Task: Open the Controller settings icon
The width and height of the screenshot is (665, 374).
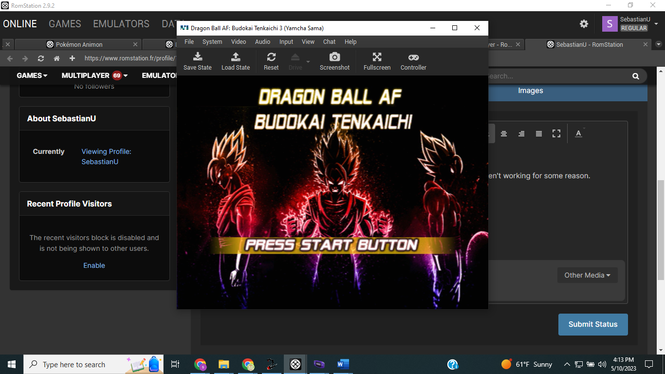Action: point(413,61)
